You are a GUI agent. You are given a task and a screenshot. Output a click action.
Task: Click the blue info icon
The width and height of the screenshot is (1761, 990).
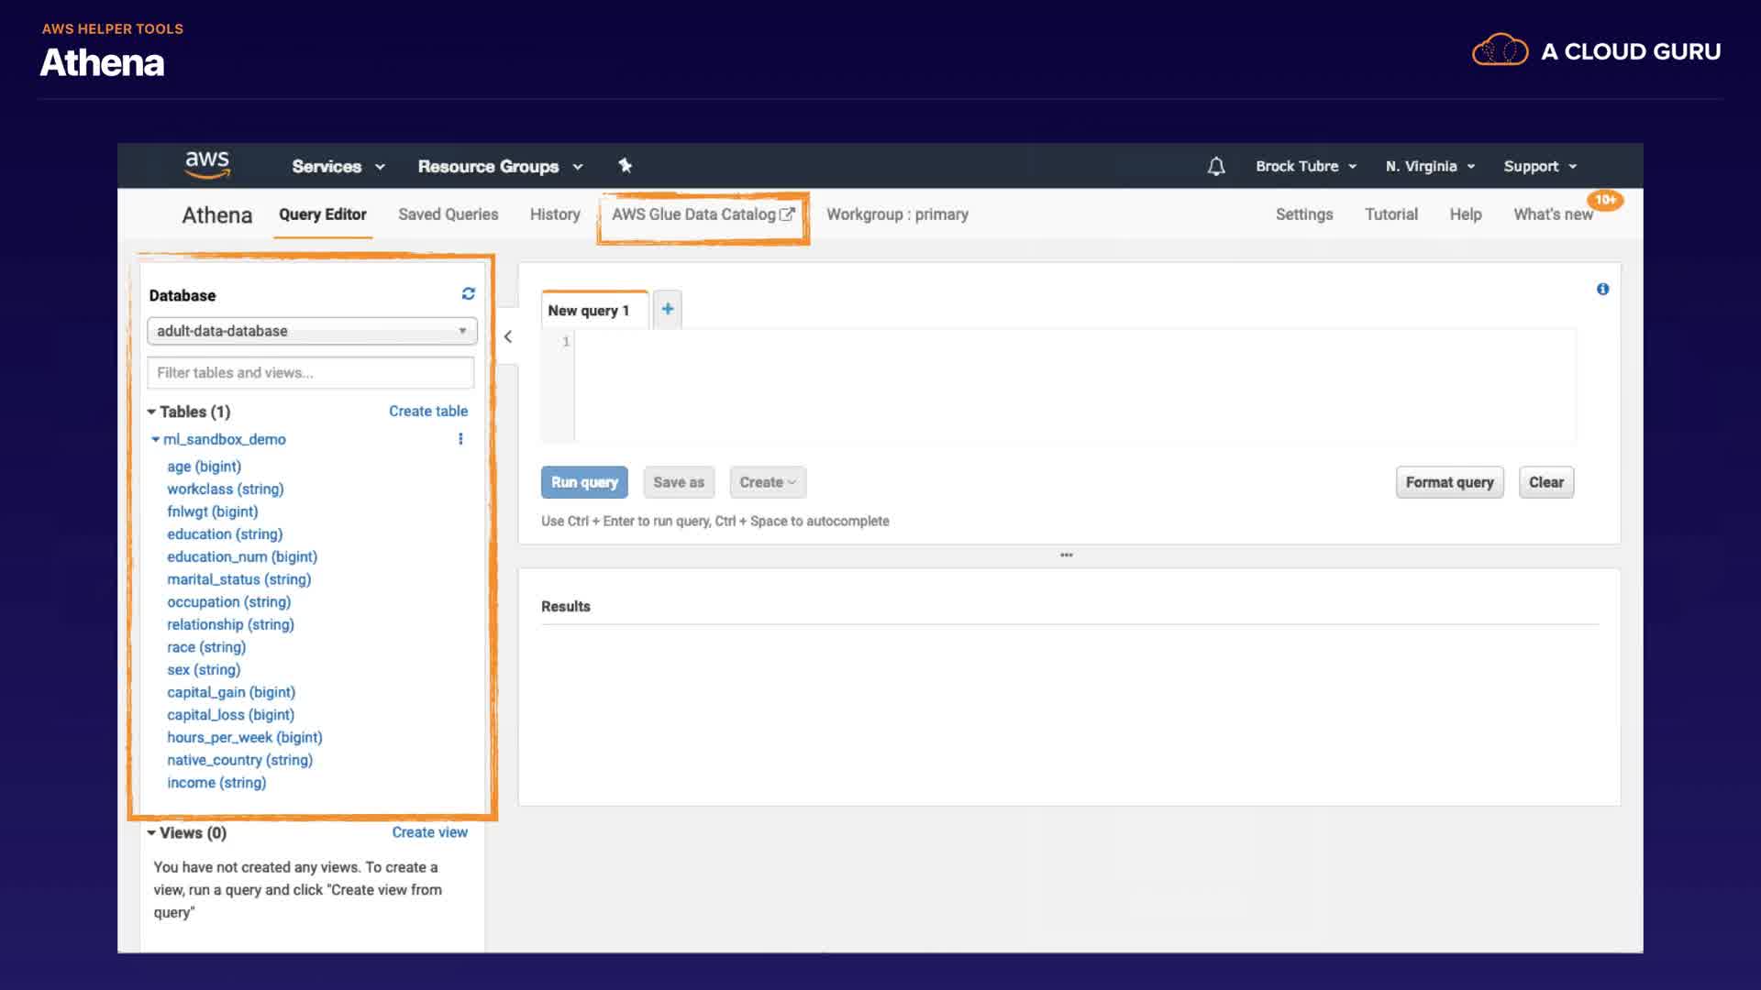click(1602, 290)
